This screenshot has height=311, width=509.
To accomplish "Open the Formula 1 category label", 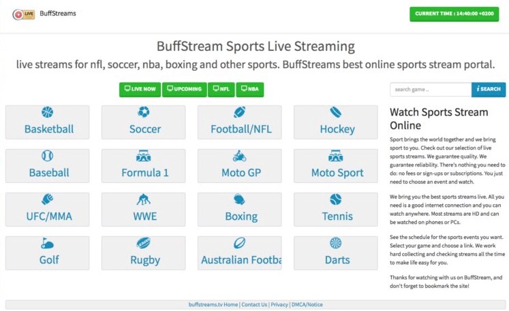I will coord(145,173).
